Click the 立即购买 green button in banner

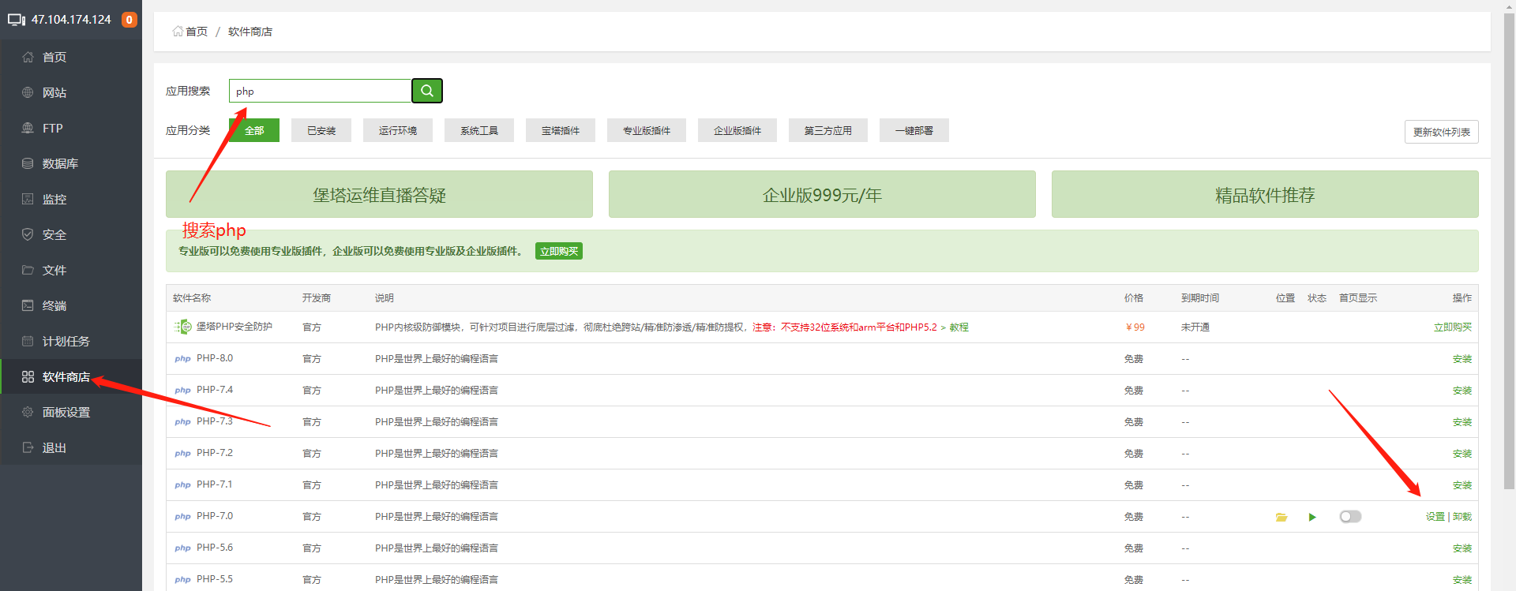pos(559,252)
